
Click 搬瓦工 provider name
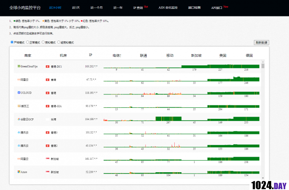(x=25, y=106)
